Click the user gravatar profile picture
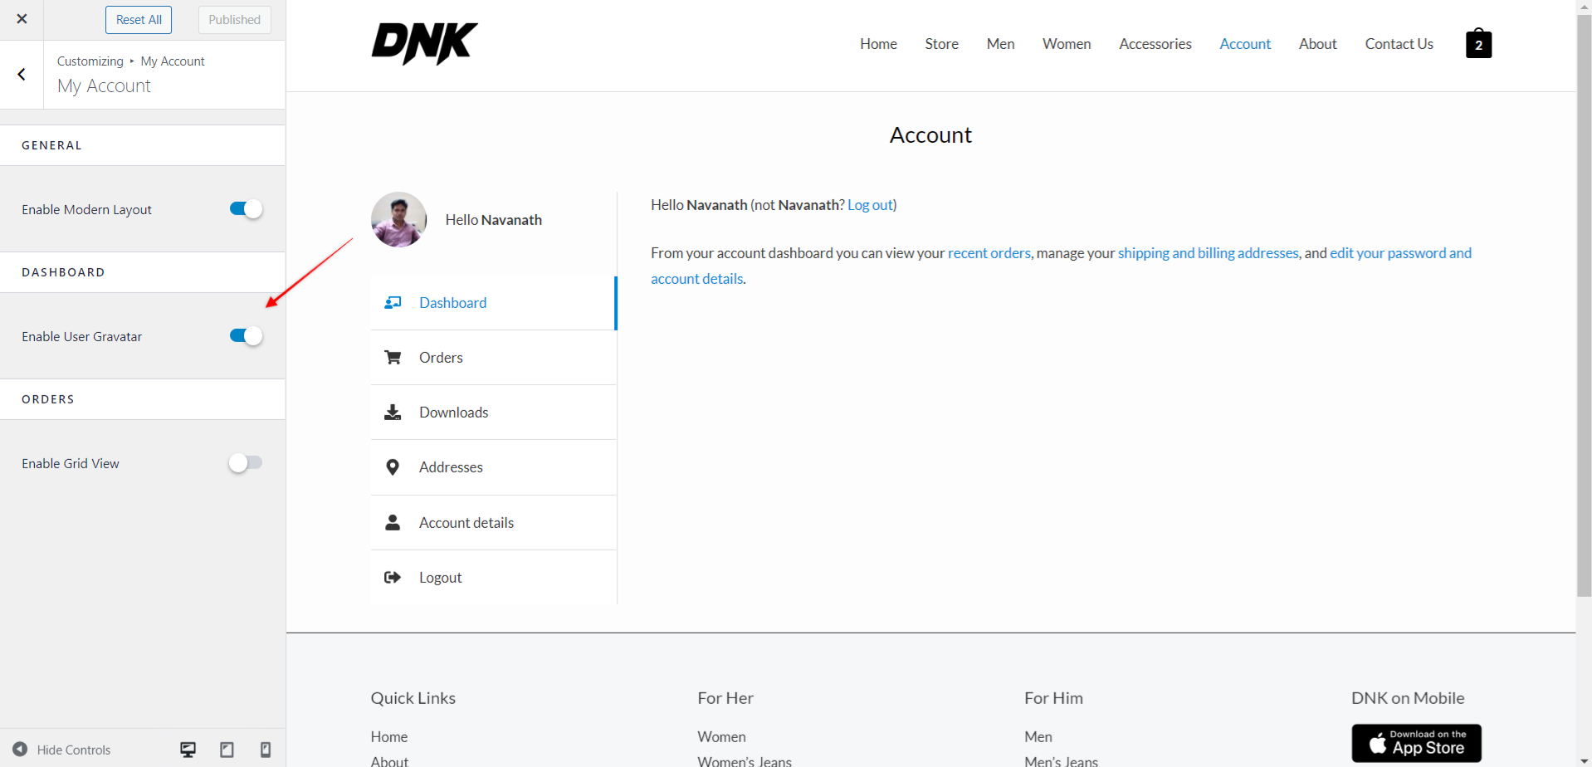Viewport: 1592px width, 767px height. pyautogui.click(x=398, y=220)
